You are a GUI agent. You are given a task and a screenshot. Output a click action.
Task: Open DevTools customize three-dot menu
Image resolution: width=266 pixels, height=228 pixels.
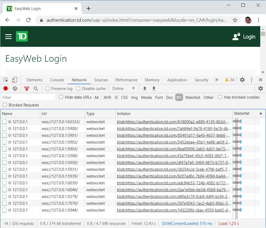coord(252,80)
